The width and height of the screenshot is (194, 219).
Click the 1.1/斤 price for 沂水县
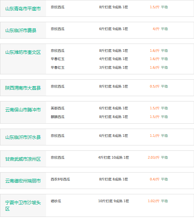point(155,136)
